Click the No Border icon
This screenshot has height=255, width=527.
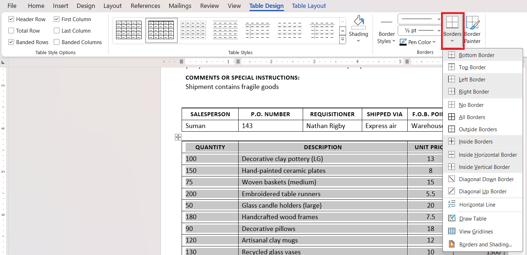tap(452, 105)
